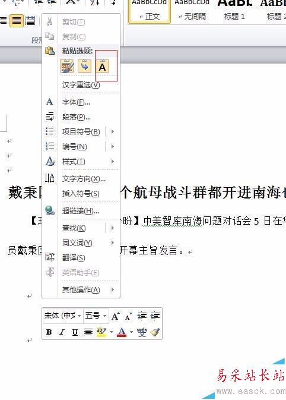
Task: Open 其他操作(A) additional actions submenu
Action: pos(81,290)
